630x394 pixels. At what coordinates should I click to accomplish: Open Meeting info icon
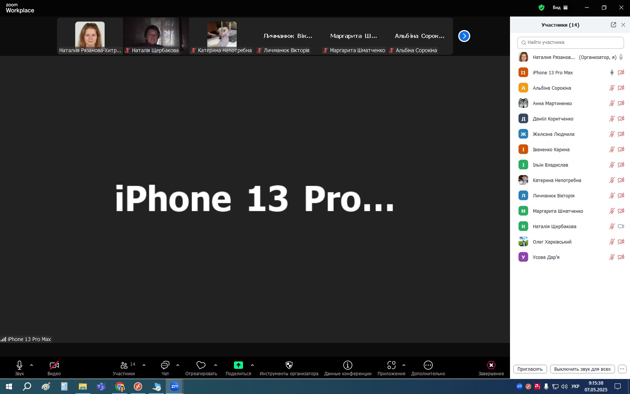coord(348,365)
